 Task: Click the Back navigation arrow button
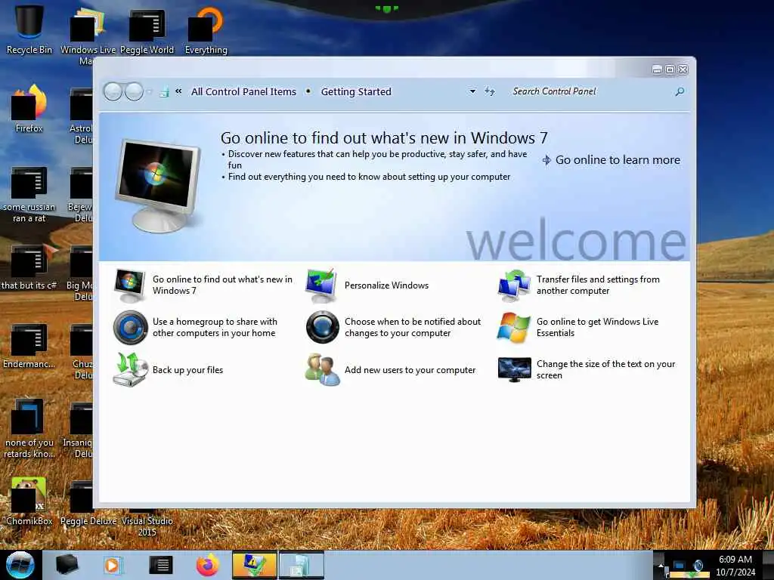113,91
